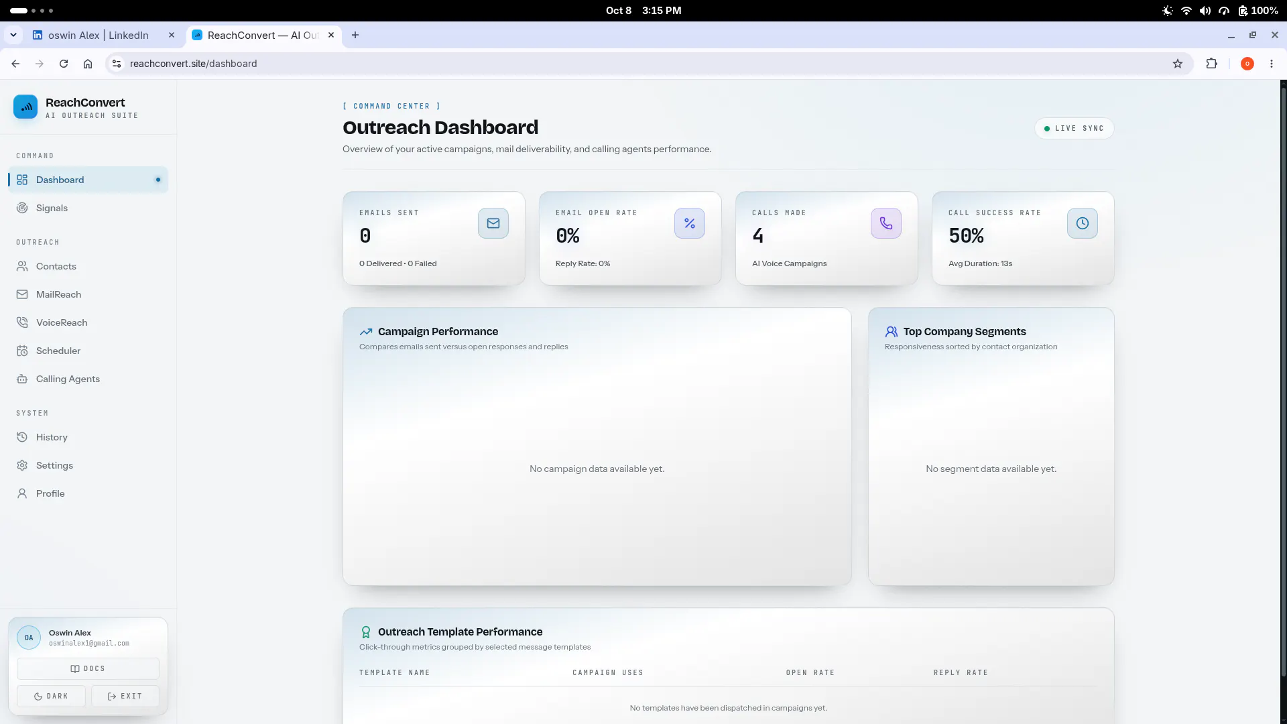
Task: Open MailReach section
Action: click(x=88, y=294)
